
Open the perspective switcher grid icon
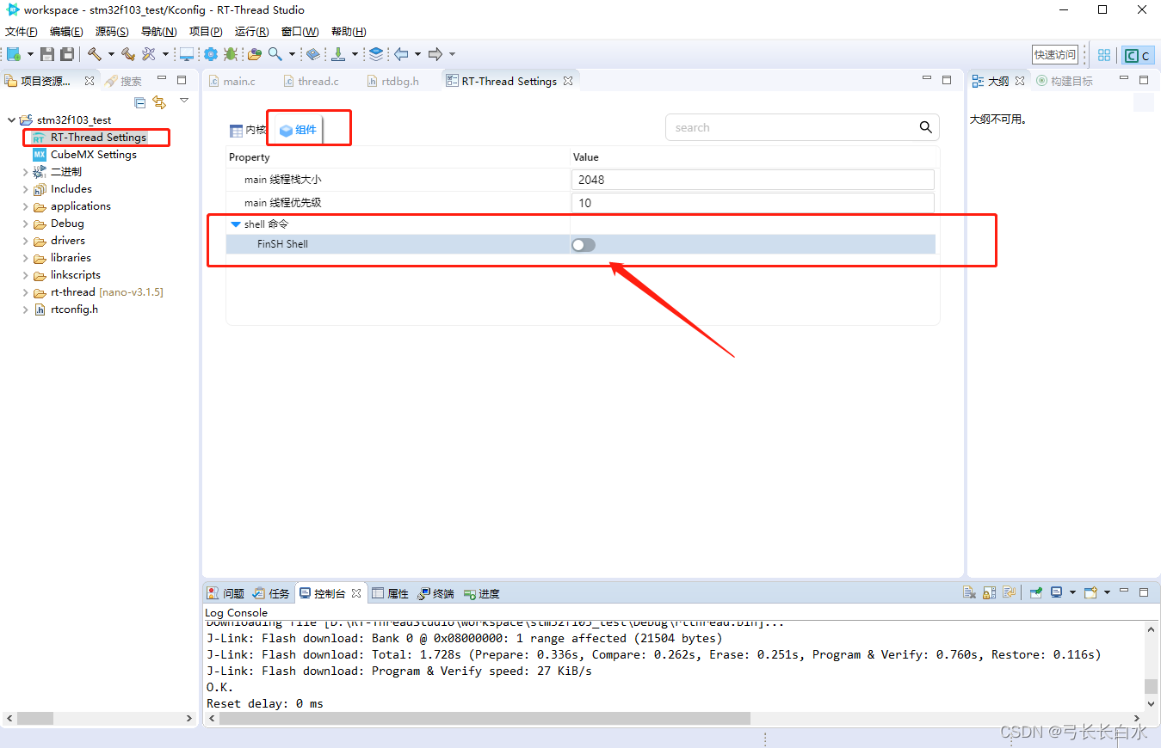tap(1104, 55)
